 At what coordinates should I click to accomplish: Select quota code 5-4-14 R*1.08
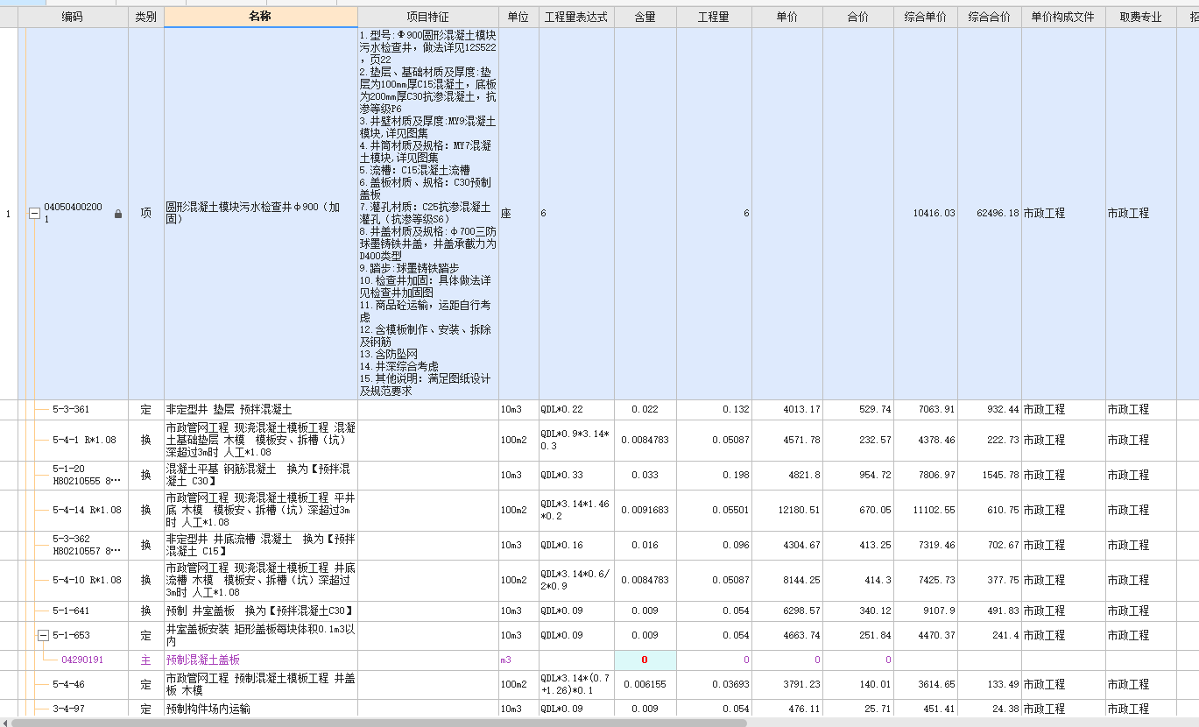[x=87, y=510]
